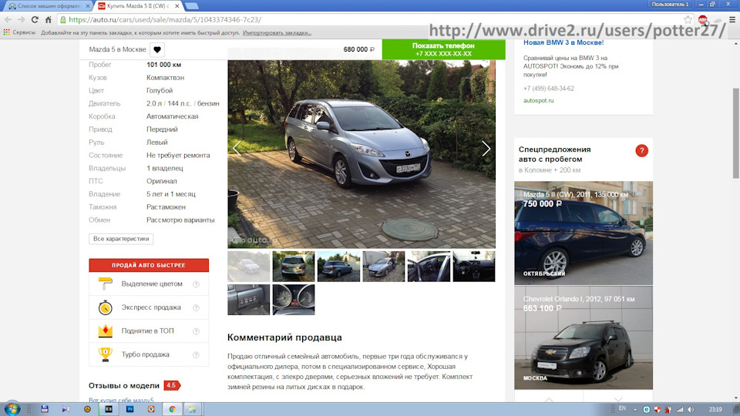Click the page vertical scrollbar thumb
Screen dimensions: 740x416
point(735,133)
